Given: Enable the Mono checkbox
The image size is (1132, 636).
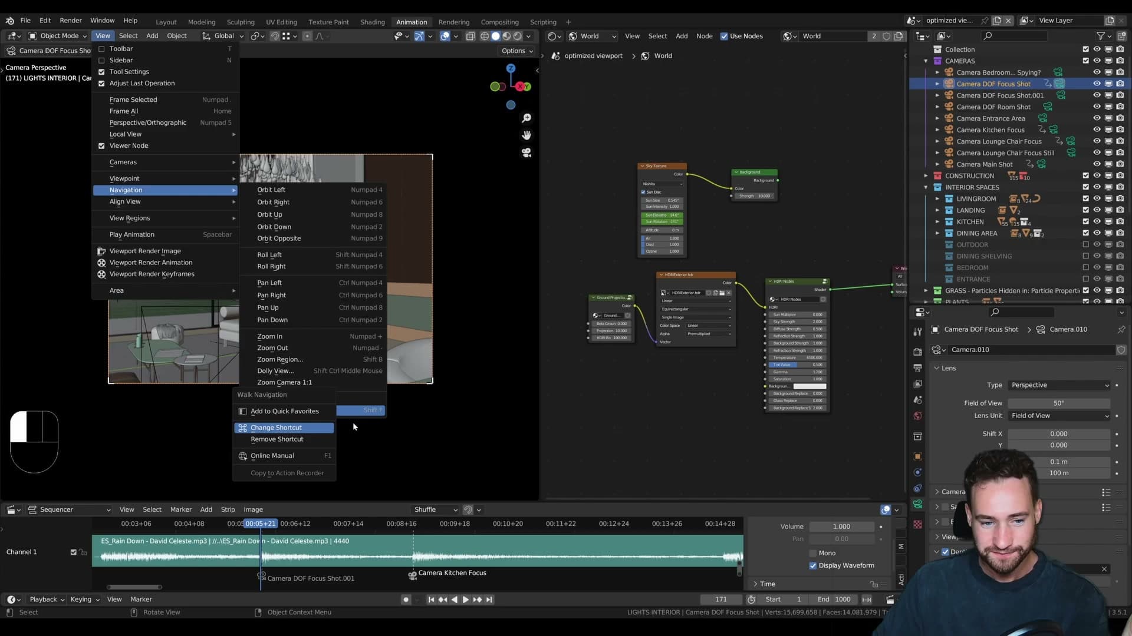Looking at the screenshot, I should pyautogui.click(x=813, y=553).
